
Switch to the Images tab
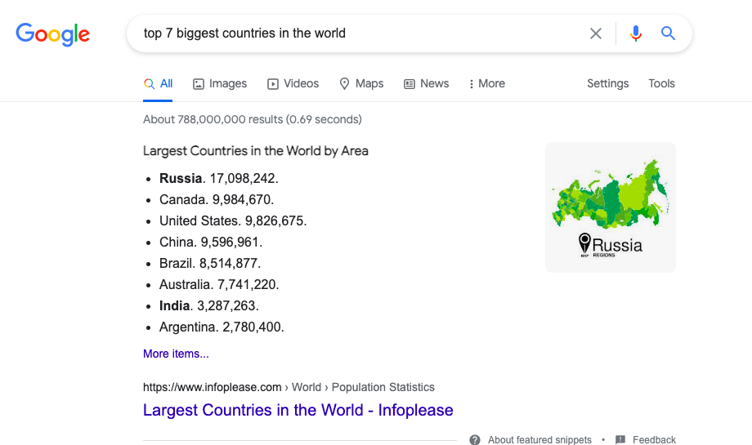tap(220, 84)
